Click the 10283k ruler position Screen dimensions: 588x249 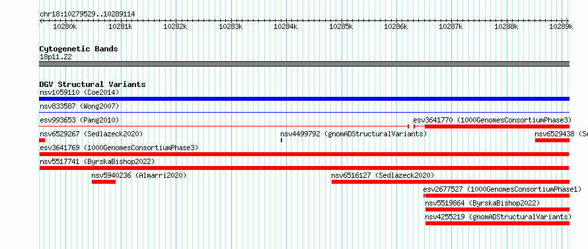tap(231, 26)
